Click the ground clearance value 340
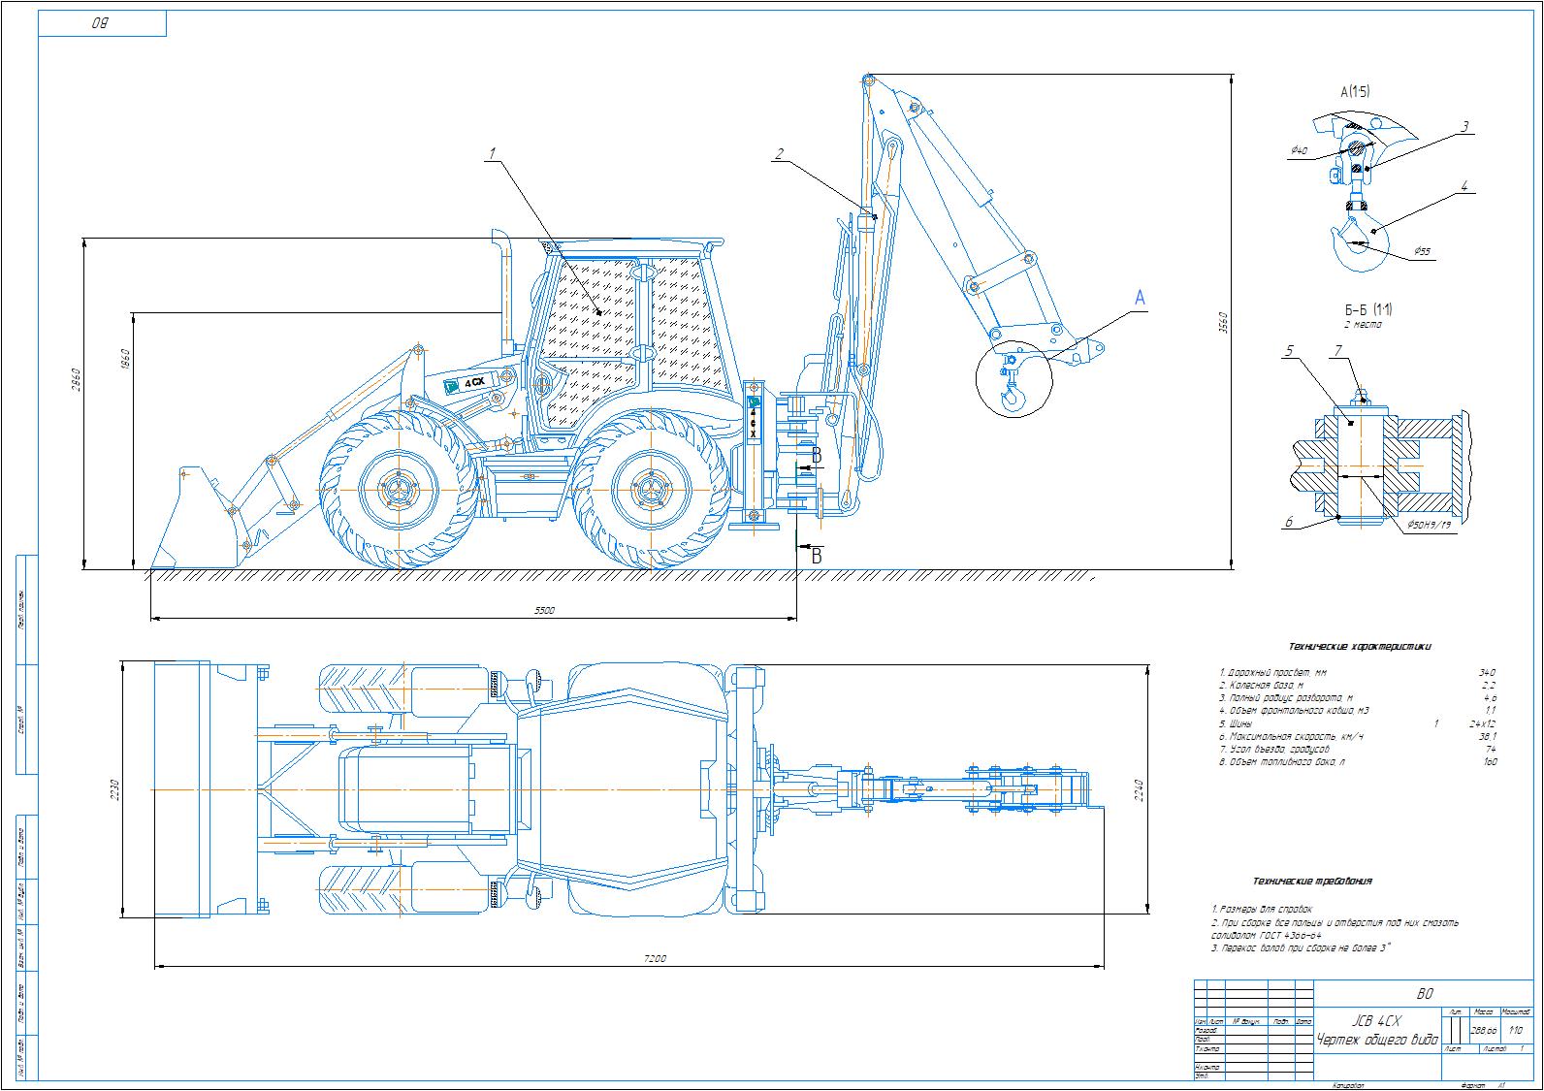The height and width of the screenshot is (1091, 1544). (x=1487, y=673)
